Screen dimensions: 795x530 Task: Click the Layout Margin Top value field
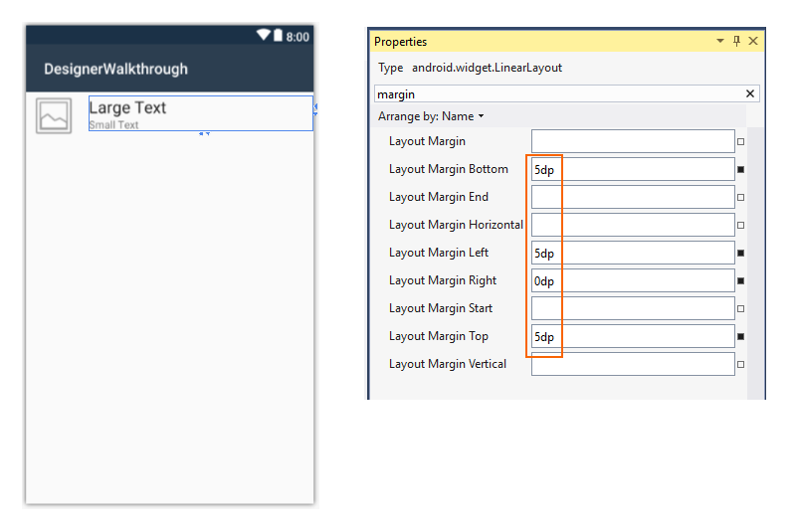coord(633,336)
